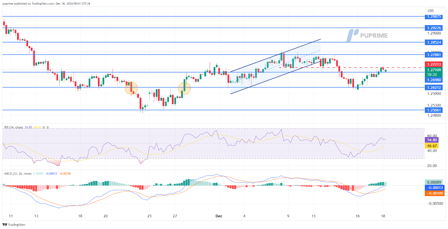Click the 54.80 value in RSI legend
This screenshot has height=229, width=448.
click(28, 127)
